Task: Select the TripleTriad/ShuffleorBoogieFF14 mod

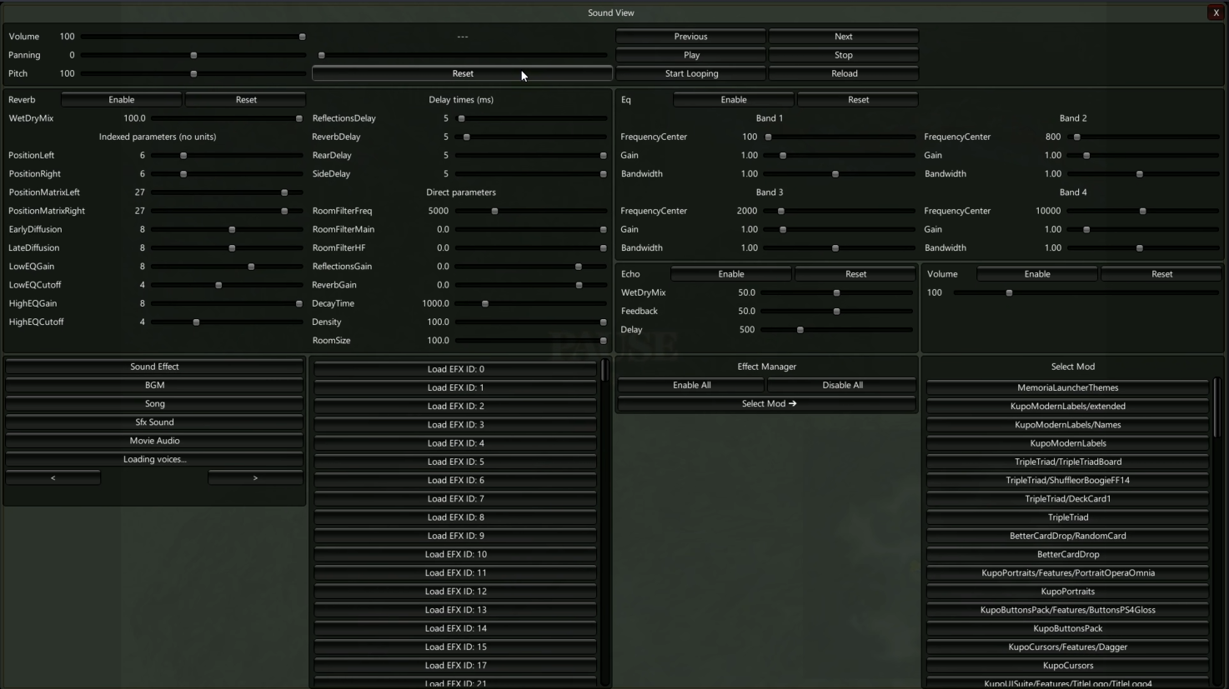Action: pyautogui.click(x=1067, y=481)
